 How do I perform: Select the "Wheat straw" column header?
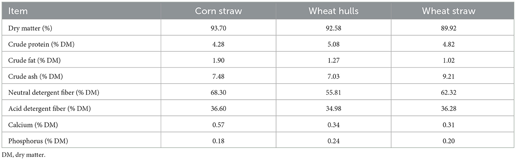(448, 11)
